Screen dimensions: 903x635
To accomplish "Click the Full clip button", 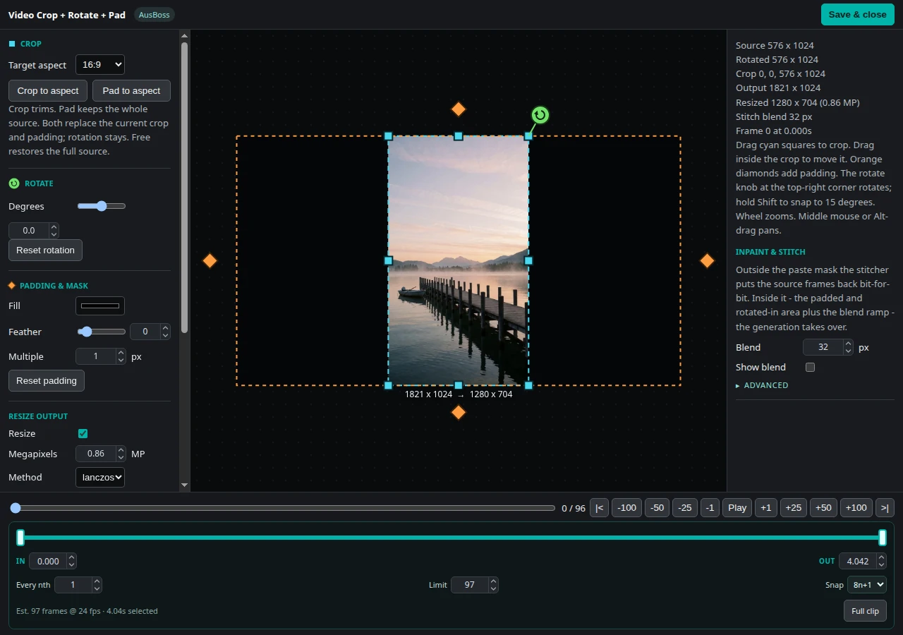I will (x=865, y=611).
